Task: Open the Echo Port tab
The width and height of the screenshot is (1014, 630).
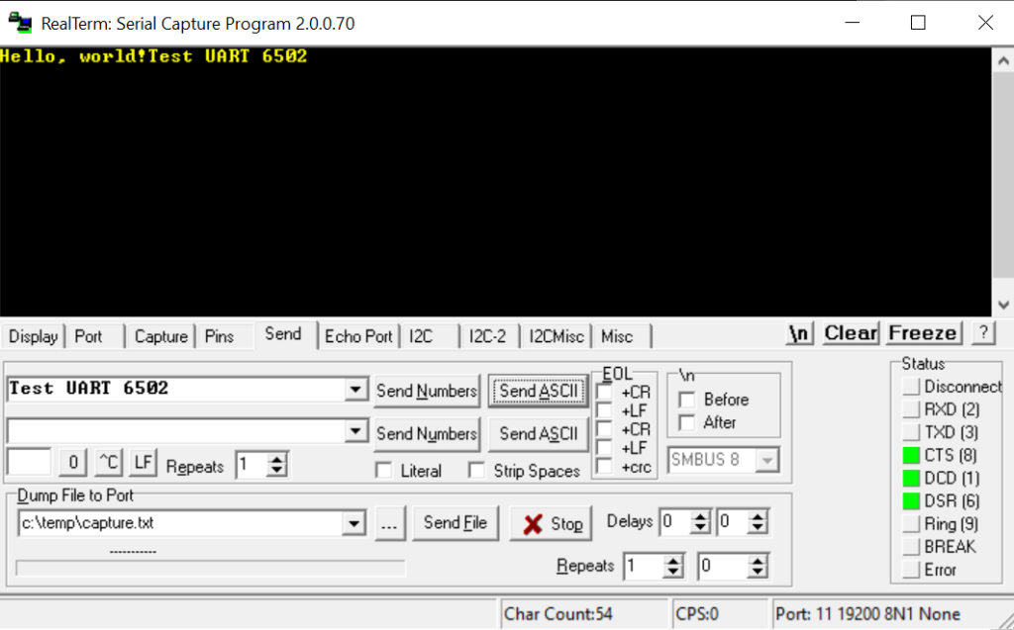Action: tap(358, 336)
